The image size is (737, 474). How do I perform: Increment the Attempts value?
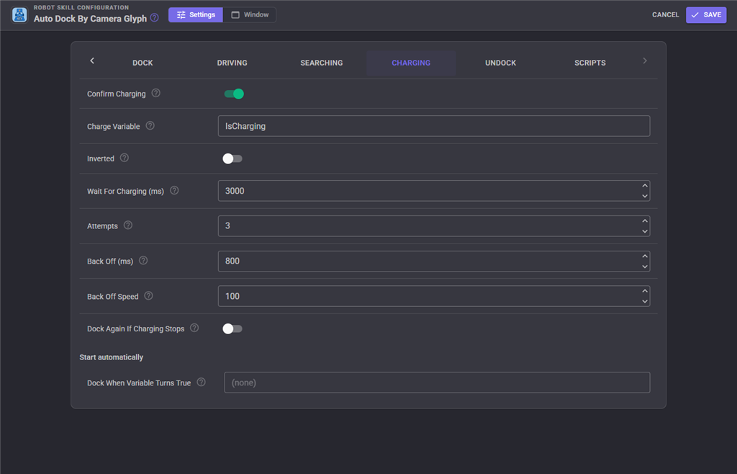645,221
